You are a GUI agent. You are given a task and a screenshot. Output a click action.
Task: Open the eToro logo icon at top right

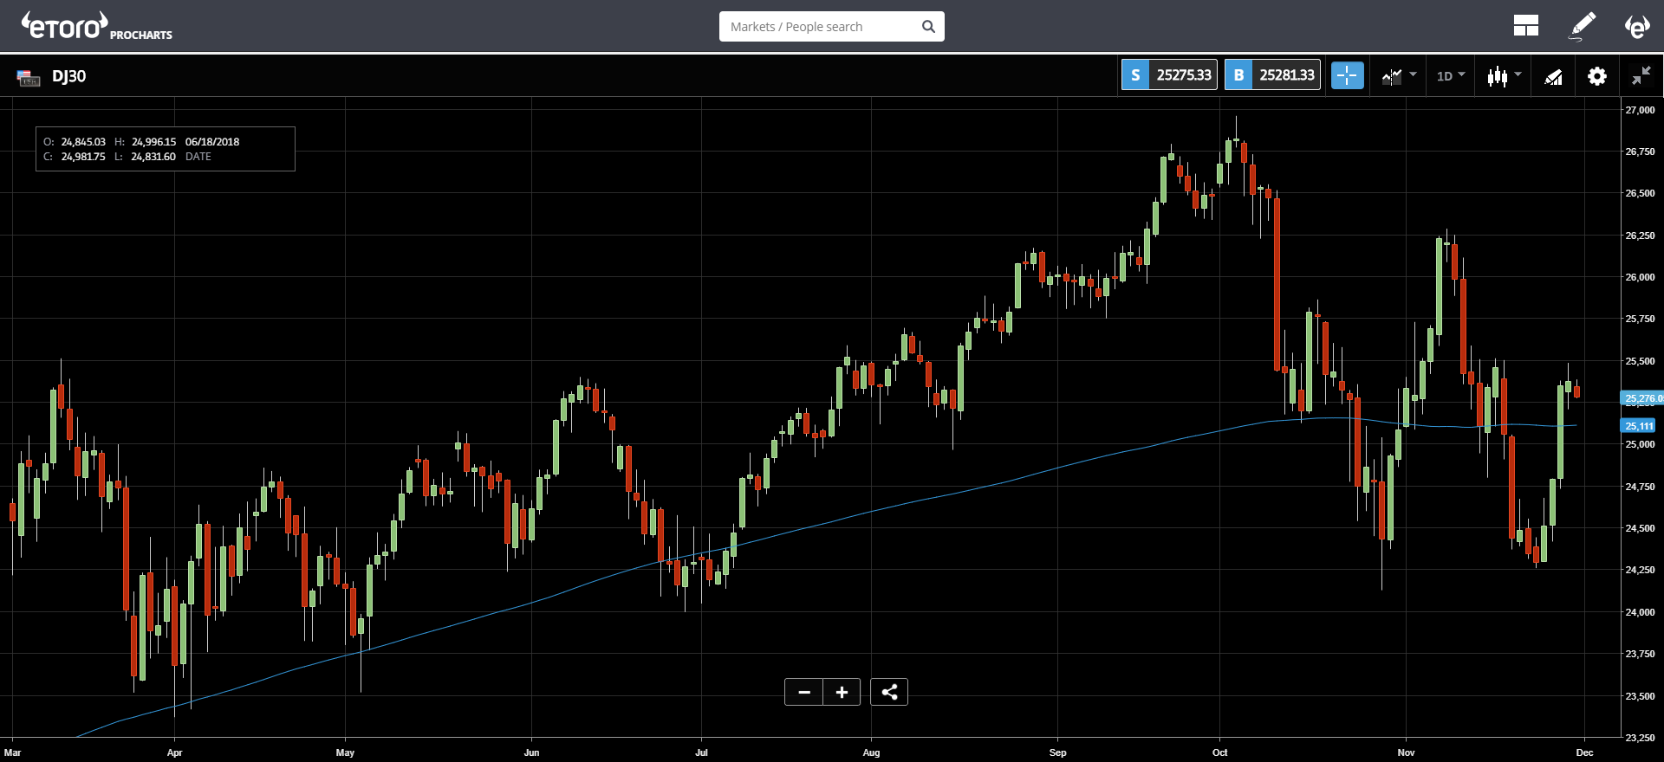[x=1636, y=26]
